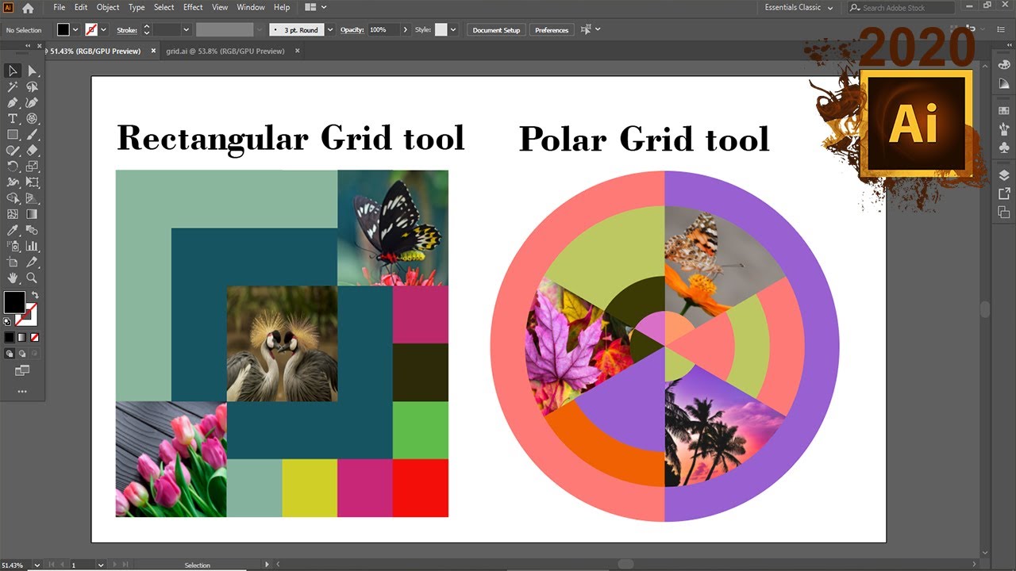The width and height of the screenshot is (1016, 571).
Task: Activate the Rotate tool
Action: click(13, 167)
